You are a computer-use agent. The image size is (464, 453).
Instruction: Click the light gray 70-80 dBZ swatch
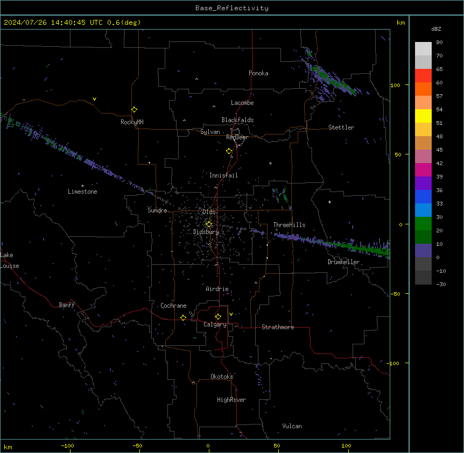pyautogui.click(x=423, y=49)
